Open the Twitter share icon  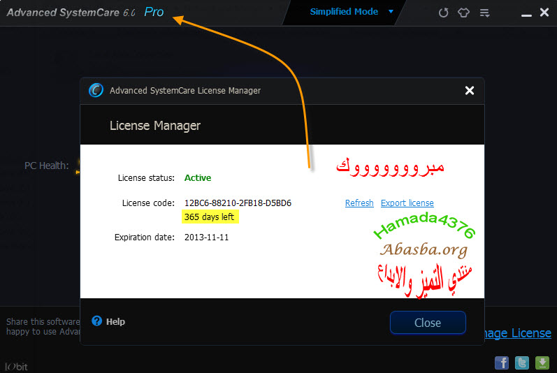[x=522, y=363]
